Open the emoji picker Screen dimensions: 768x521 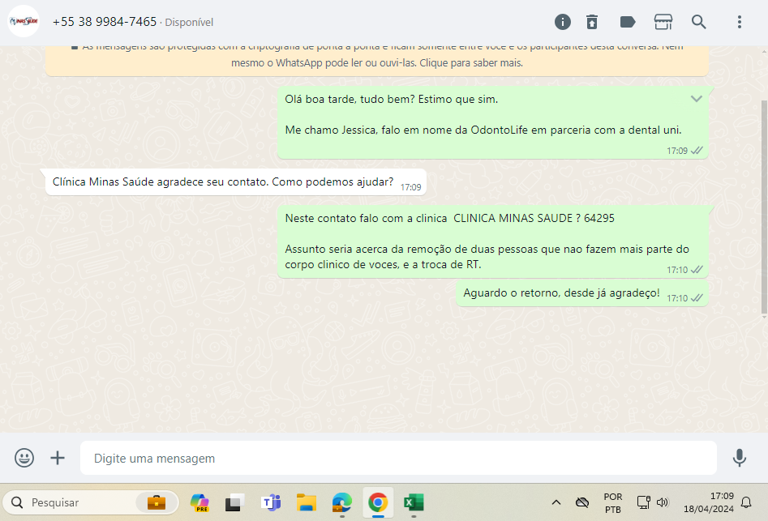click(x=24, y=458)
